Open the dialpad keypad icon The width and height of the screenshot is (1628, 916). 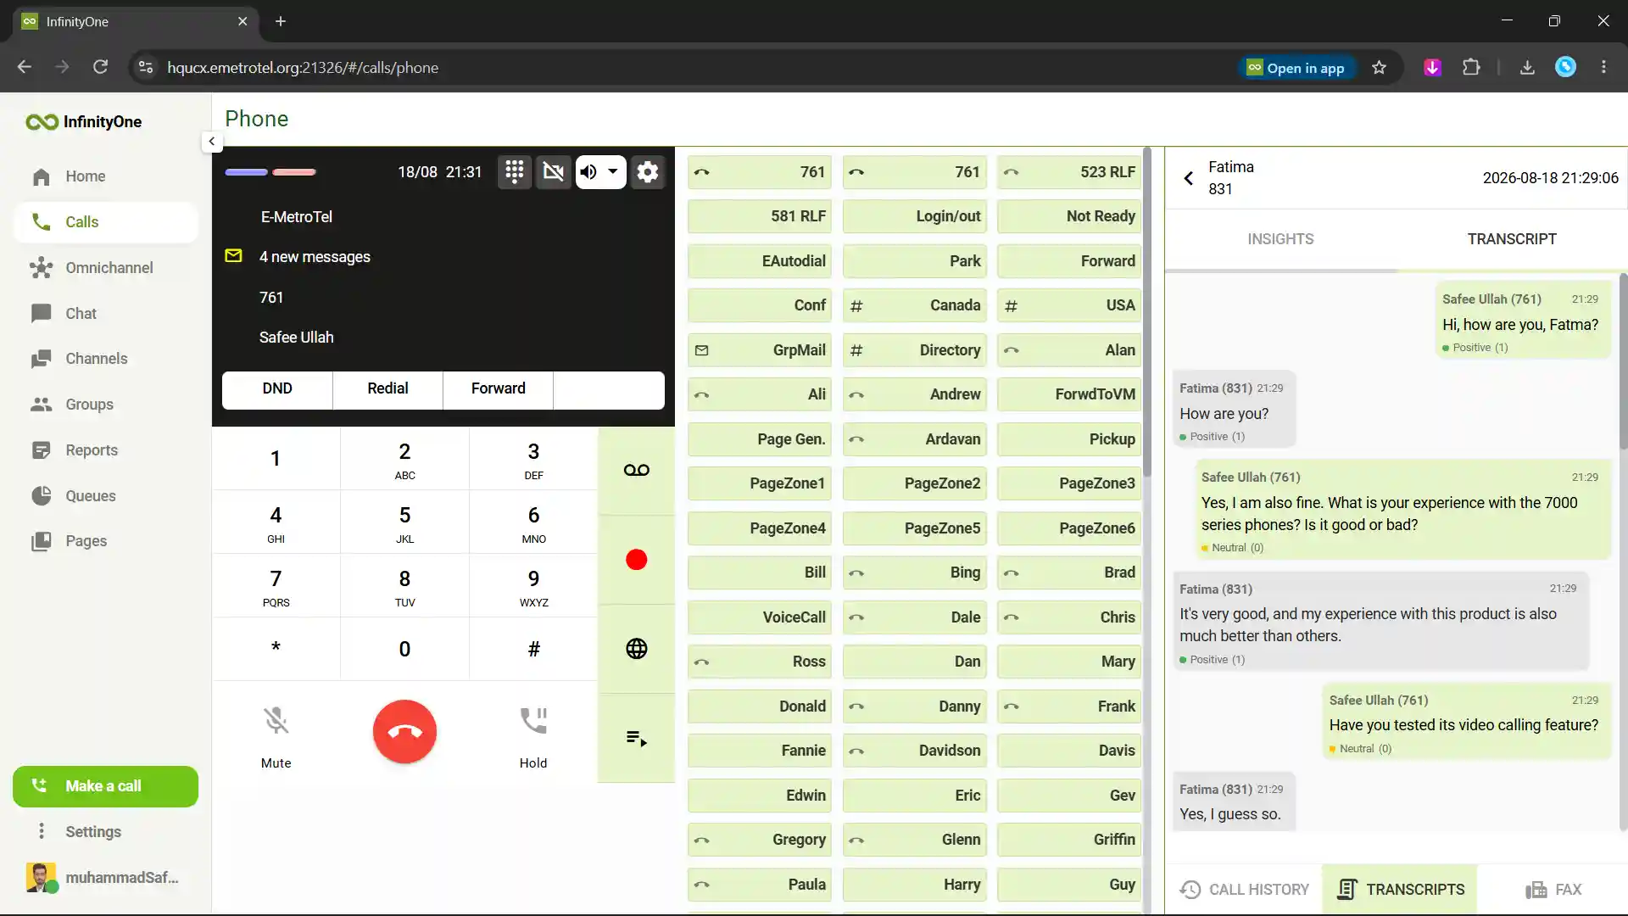tap(514, 172)
